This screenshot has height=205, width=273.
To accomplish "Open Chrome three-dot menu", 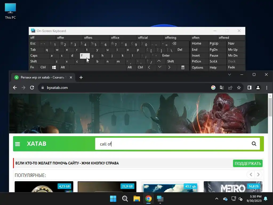I will [267, 88].
